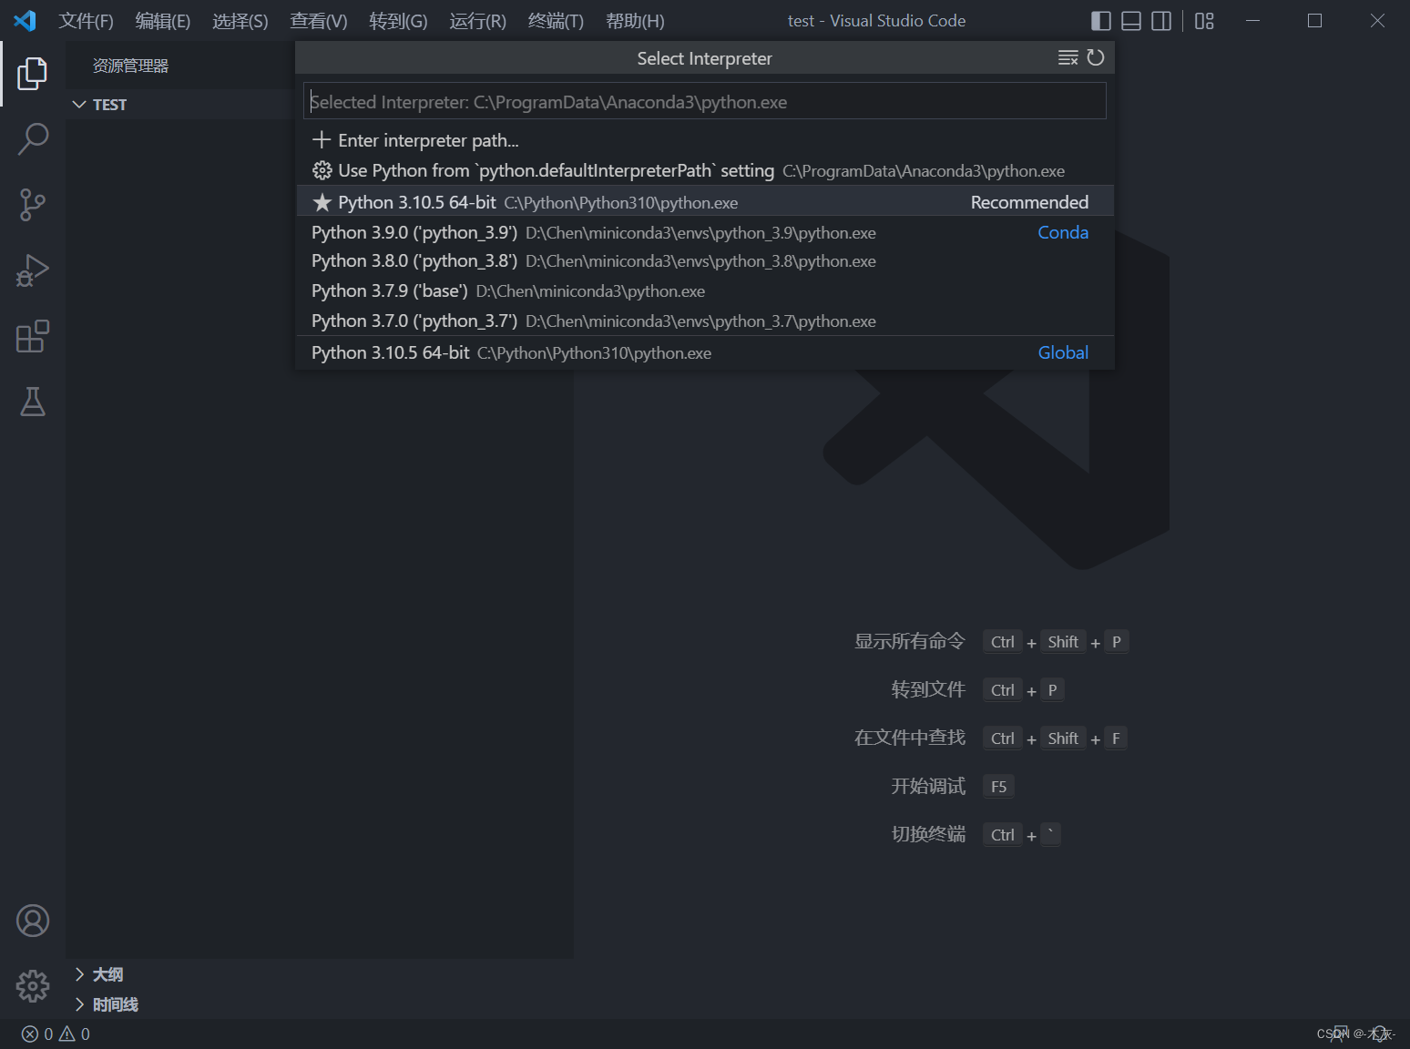Toggle secondary sidebar layout icon
The height and width of the screenshot is (1049, 1410).
[1161, 21]
